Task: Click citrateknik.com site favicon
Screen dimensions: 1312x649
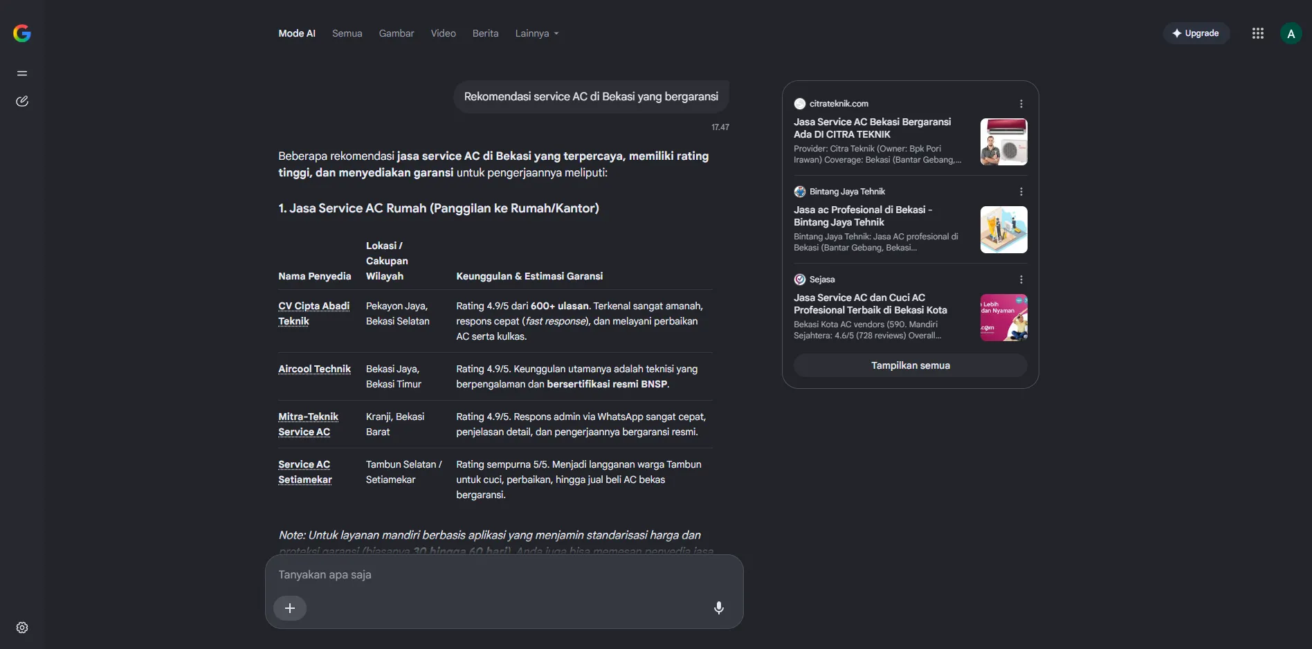Action: pyautogui.click(x=800, y=104)
